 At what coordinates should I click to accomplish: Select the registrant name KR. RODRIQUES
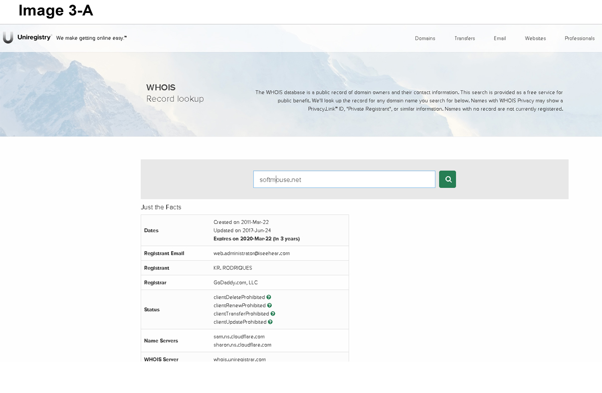[232, 268]
